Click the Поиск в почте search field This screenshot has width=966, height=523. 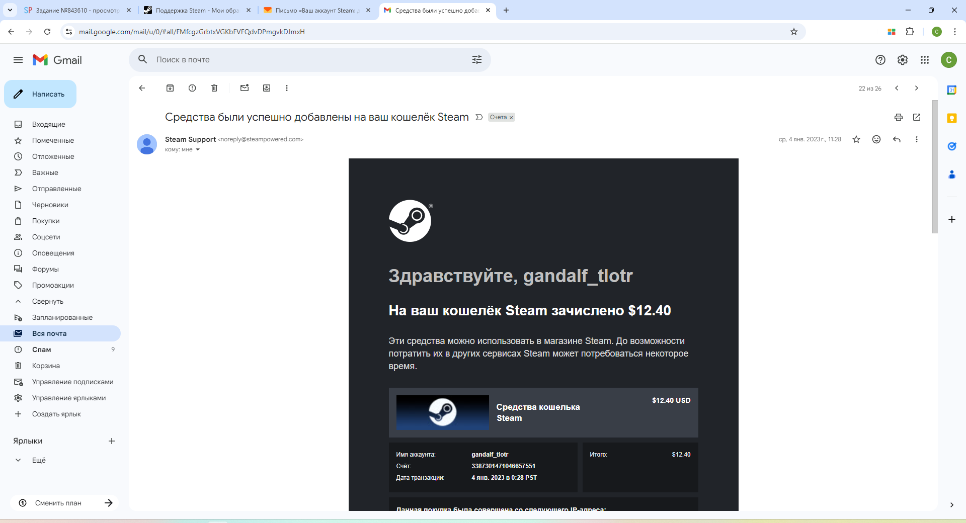[309, 59]
